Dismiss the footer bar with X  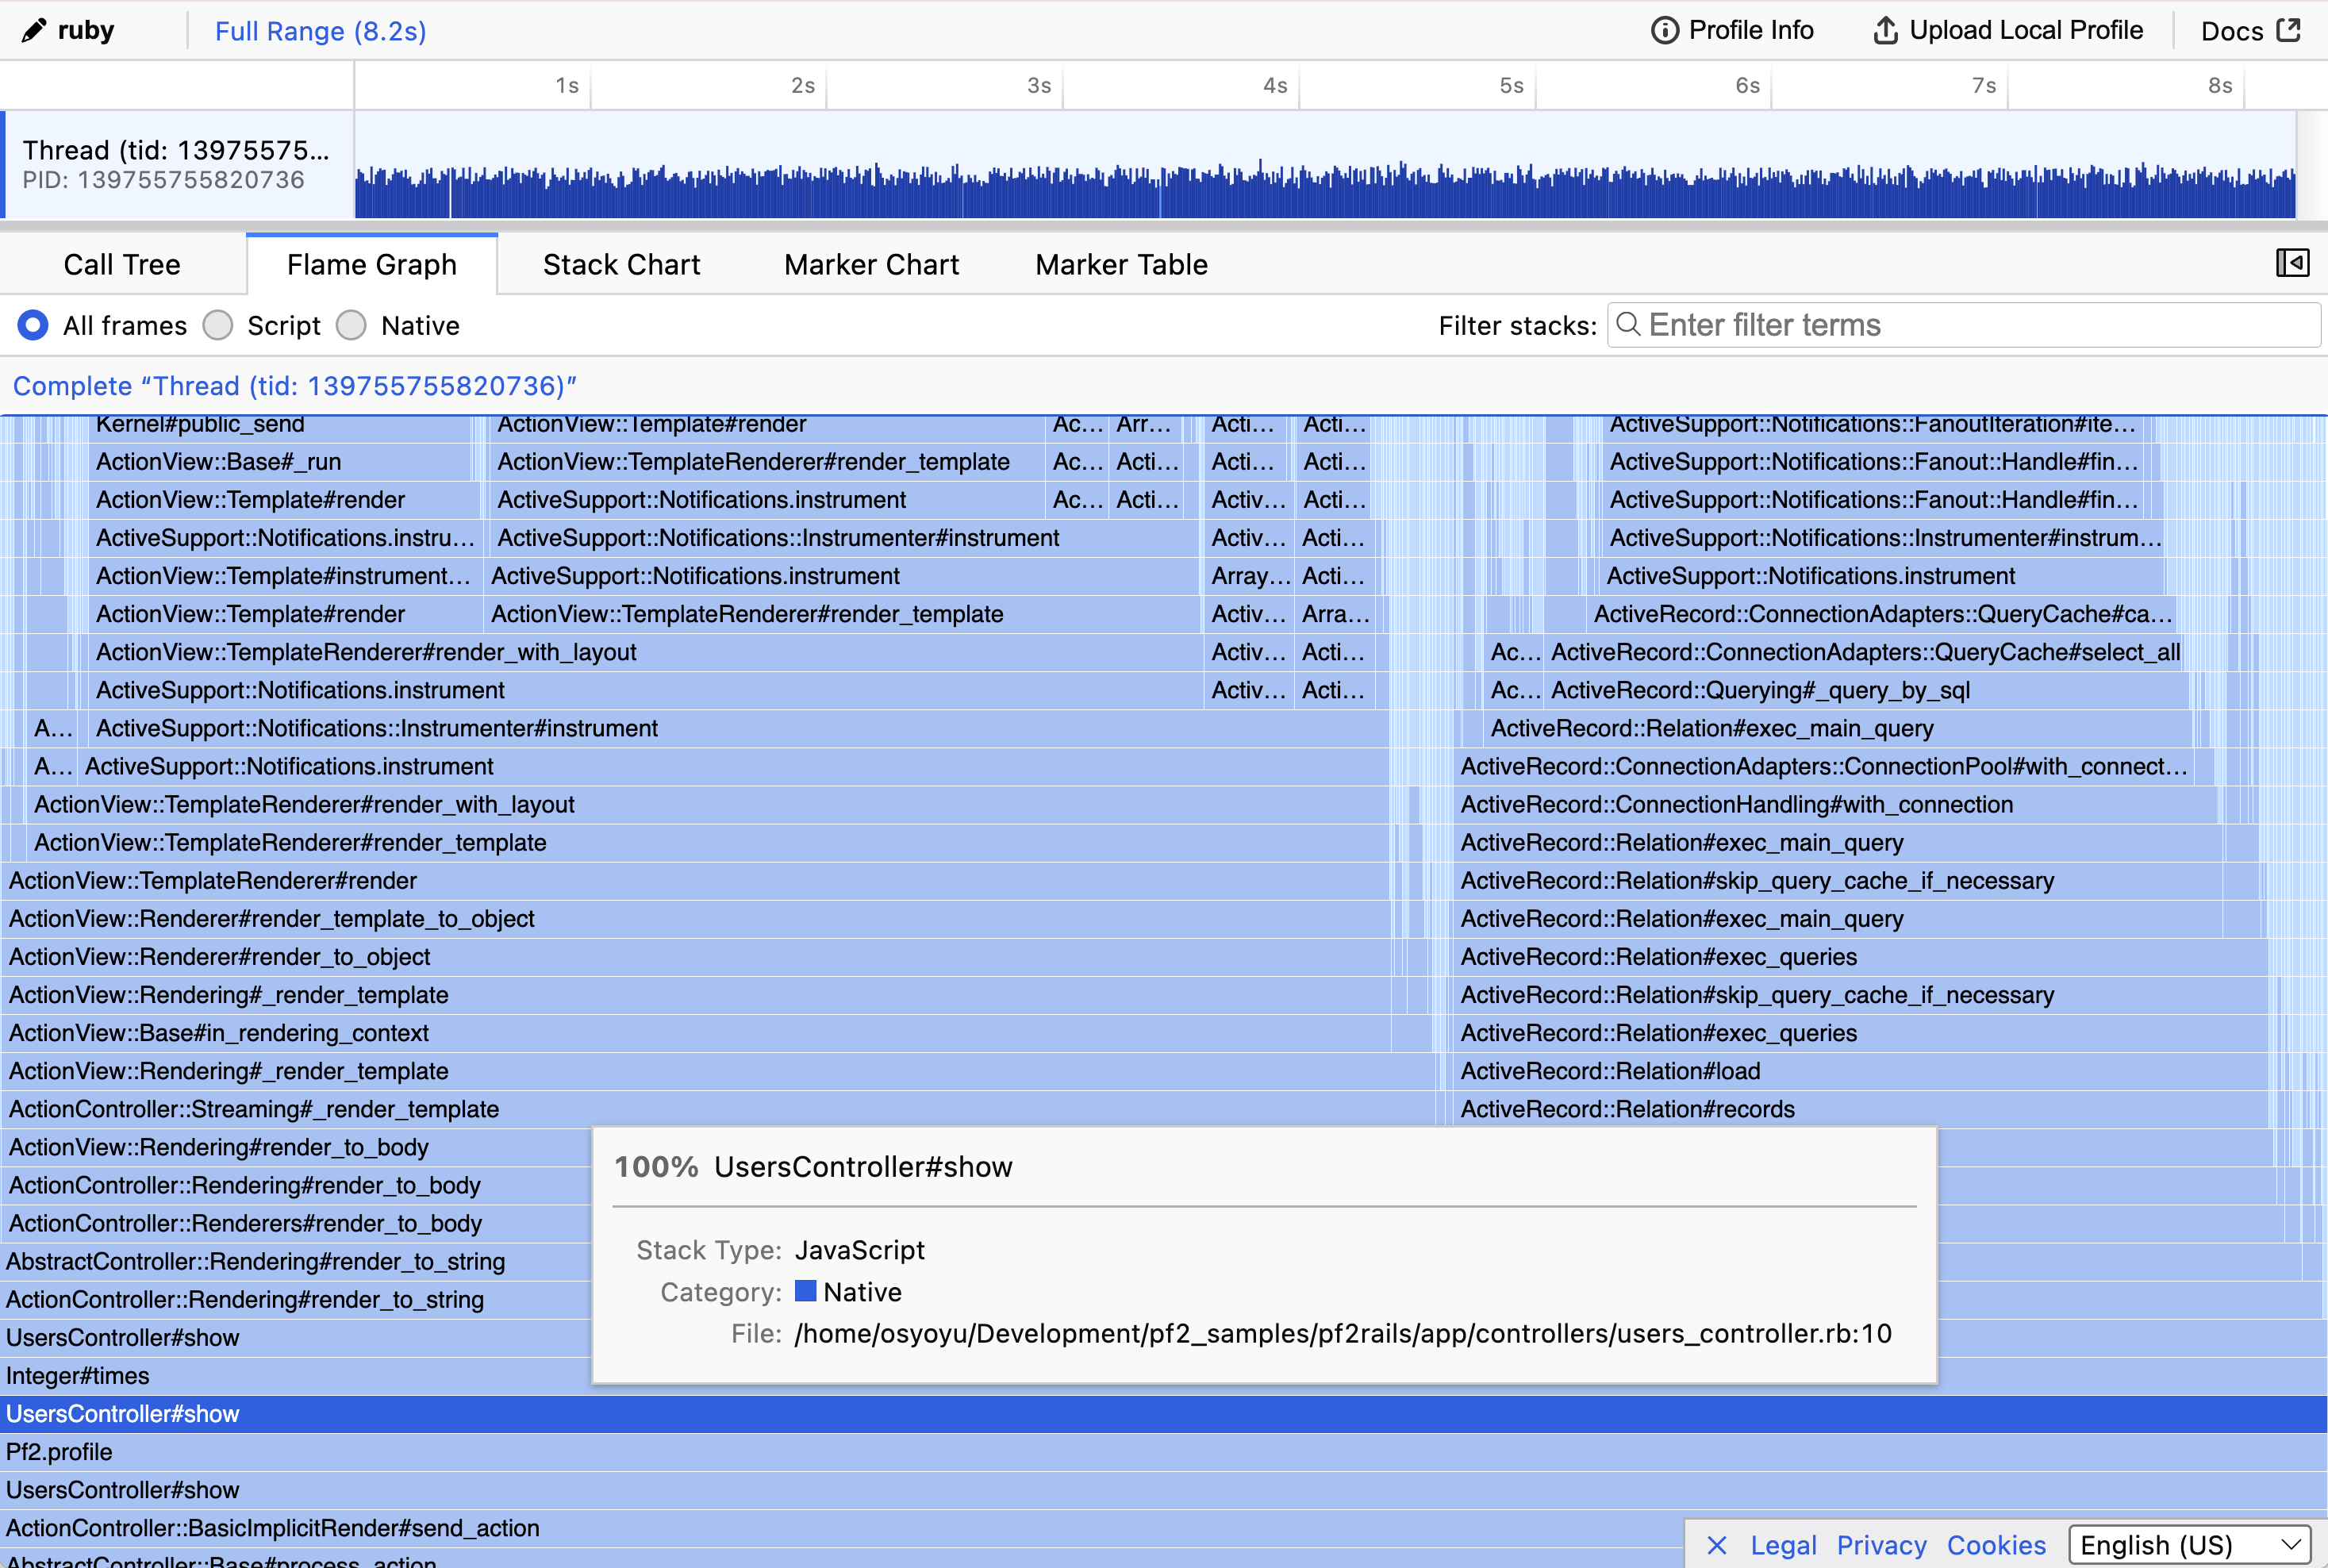1717,1545
